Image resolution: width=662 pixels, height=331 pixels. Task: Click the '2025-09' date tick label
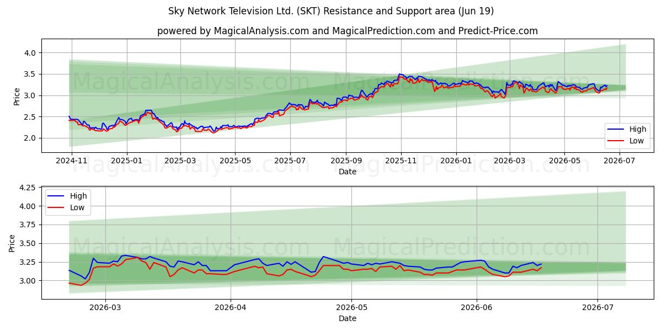point(346,161)
